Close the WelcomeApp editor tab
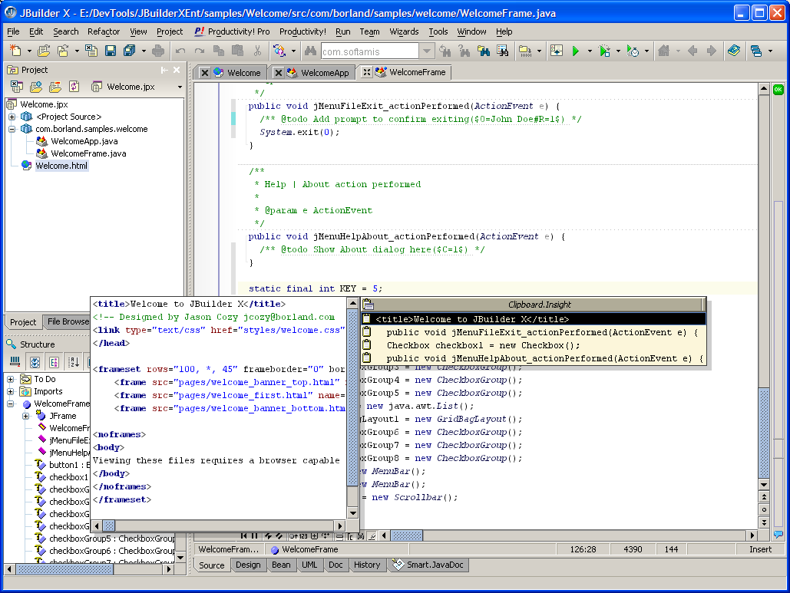This screenshot has width=790, height=593. [279, 73]
